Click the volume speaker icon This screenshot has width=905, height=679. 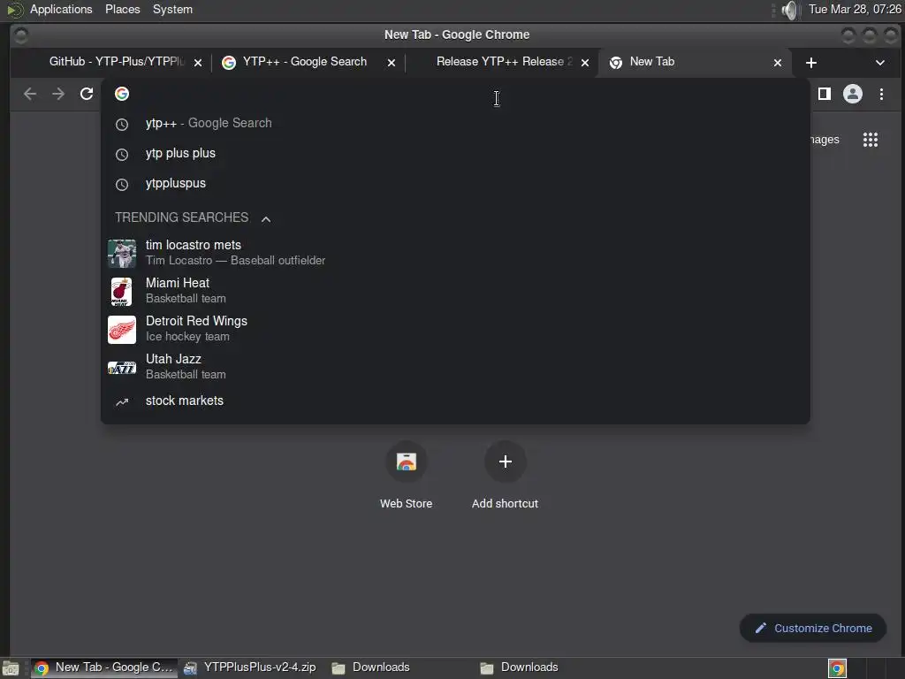click(789, 10)
